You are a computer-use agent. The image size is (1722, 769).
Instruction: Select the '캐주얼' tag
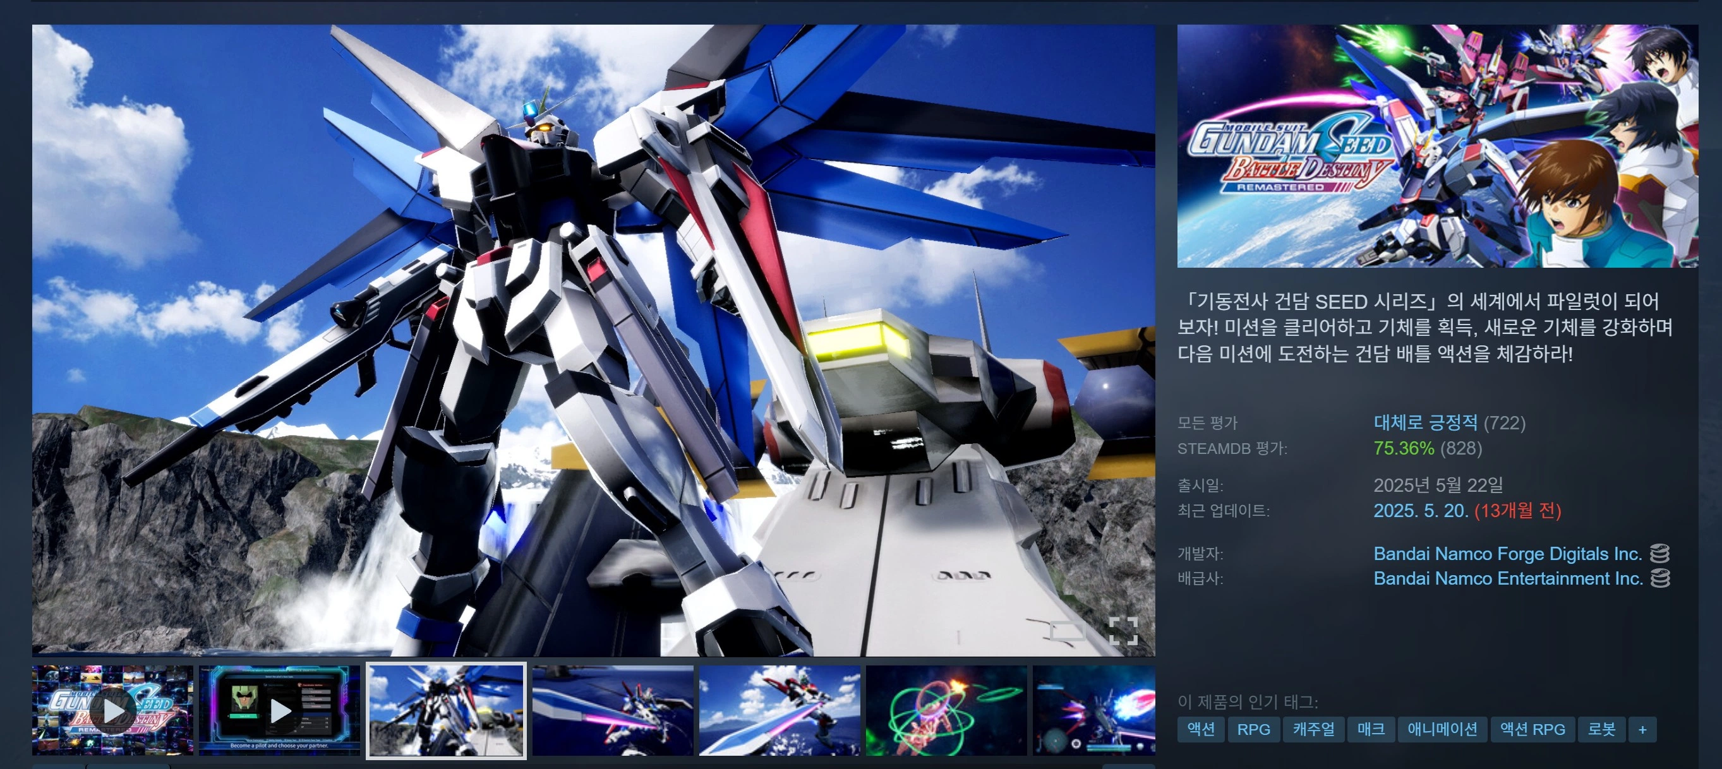pos(1313,729)
